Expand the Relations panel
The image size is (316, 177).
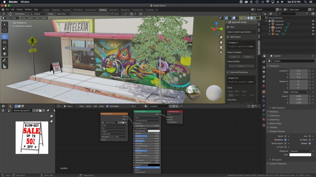point(274,112)
